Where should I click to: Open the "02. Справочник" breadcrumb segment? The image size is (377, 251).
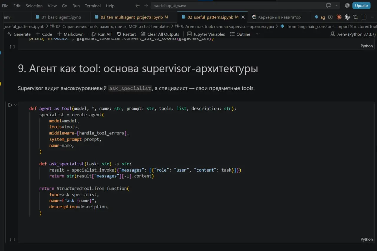click(x=109, y=26)
